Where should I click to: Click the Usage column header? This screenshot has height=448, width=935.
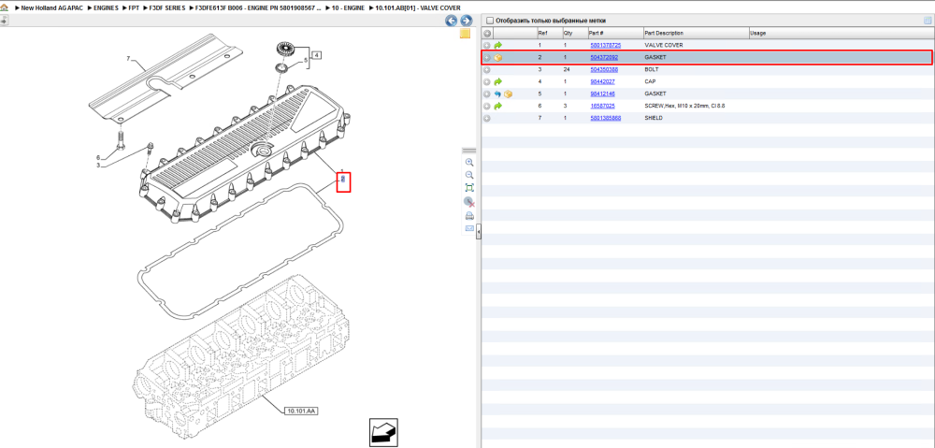(x=841, y=34)
